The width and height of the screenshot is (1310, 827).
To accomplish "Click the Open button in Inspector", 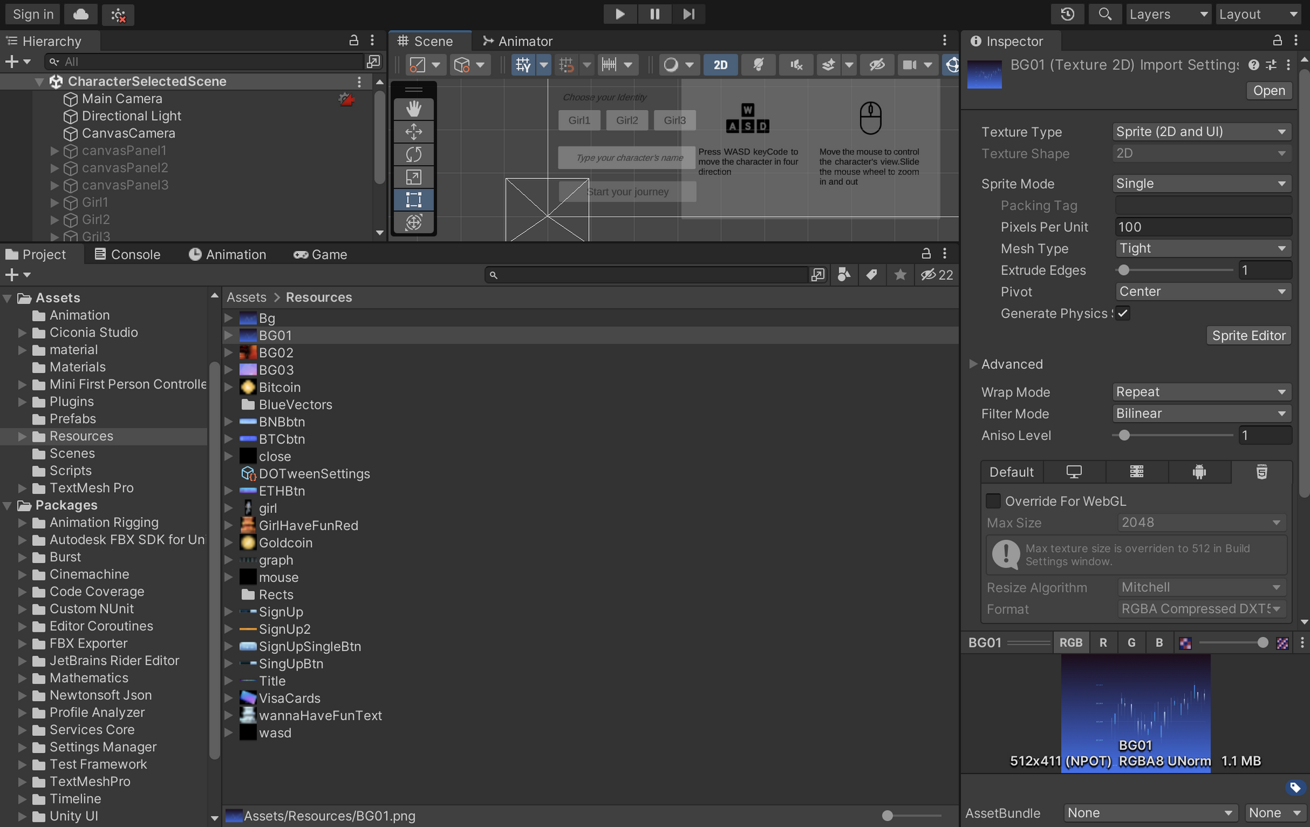I will [1269, 90].
